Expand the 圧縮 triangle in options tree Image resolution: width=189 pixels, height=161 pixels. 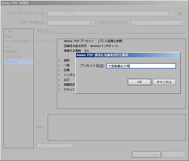click(59, 70)
